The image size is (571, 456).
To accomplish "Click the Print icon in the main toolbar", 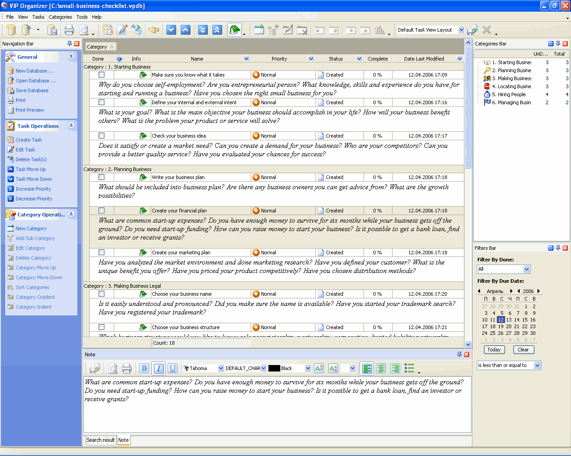I will 69,30.
